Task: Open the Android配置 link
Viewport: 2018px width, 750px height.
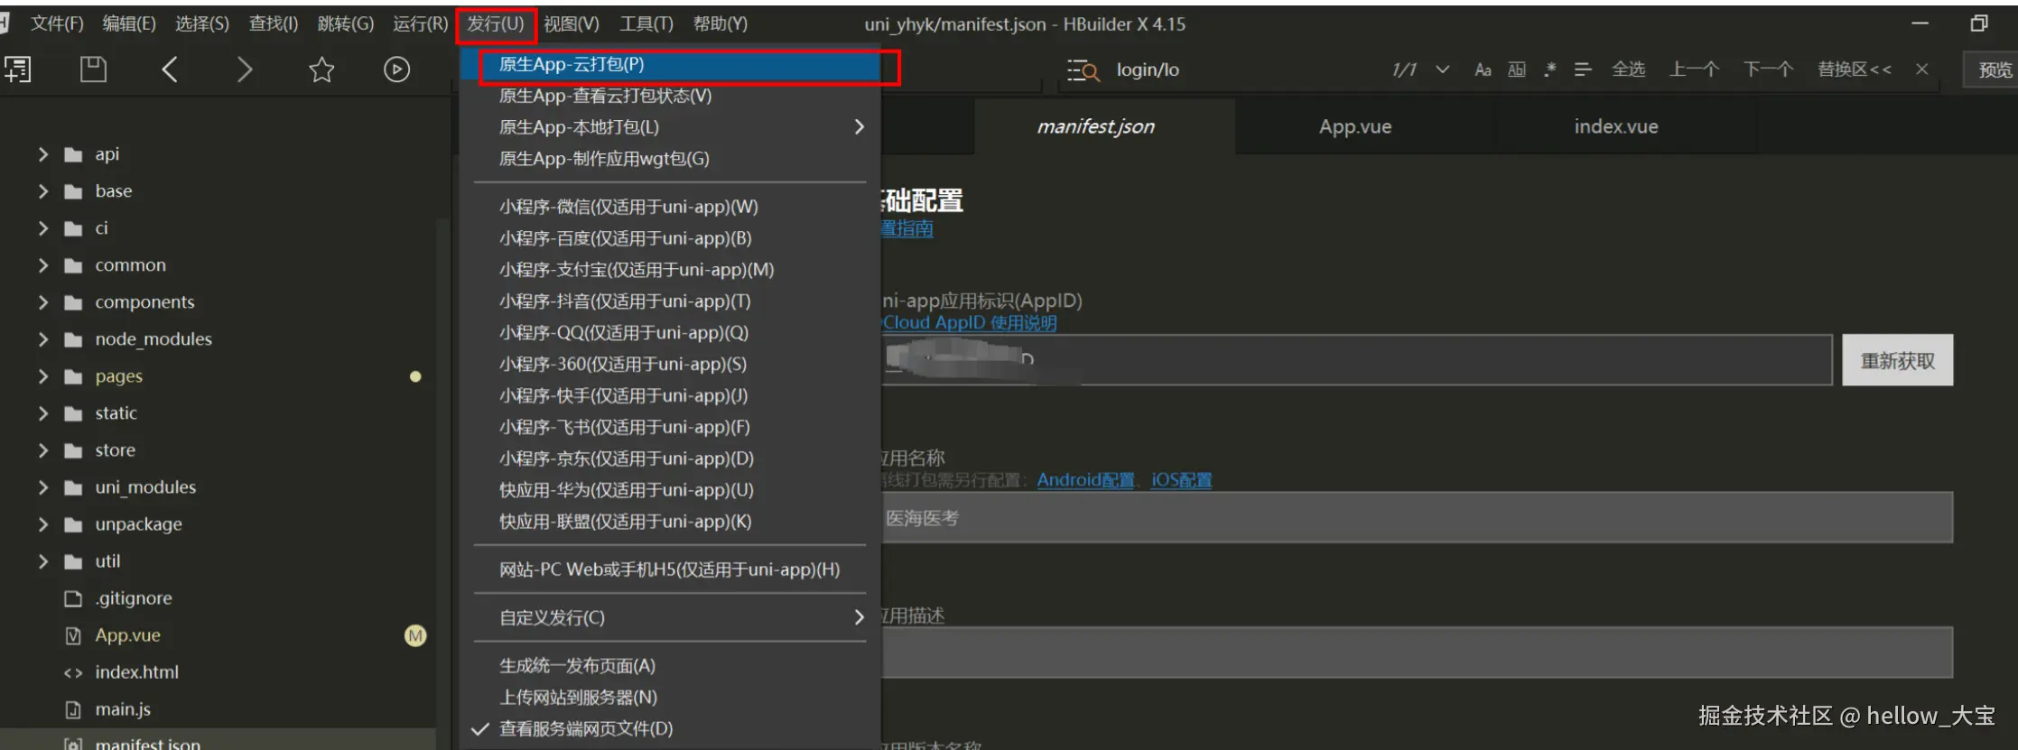Action: pyautogui.click(x=1085, y=480)
